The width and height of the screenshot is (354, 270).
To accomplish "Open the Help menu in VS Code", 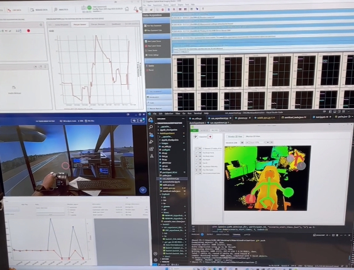I will click(206, 113).
